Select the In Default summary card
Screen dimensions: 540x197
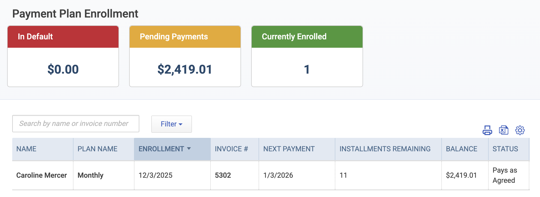coord(63,56)
